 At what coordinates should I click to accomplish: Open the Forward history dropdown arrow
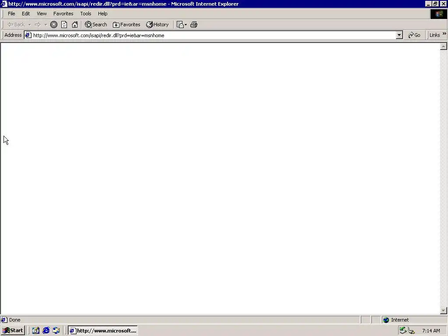pos(45,24)
